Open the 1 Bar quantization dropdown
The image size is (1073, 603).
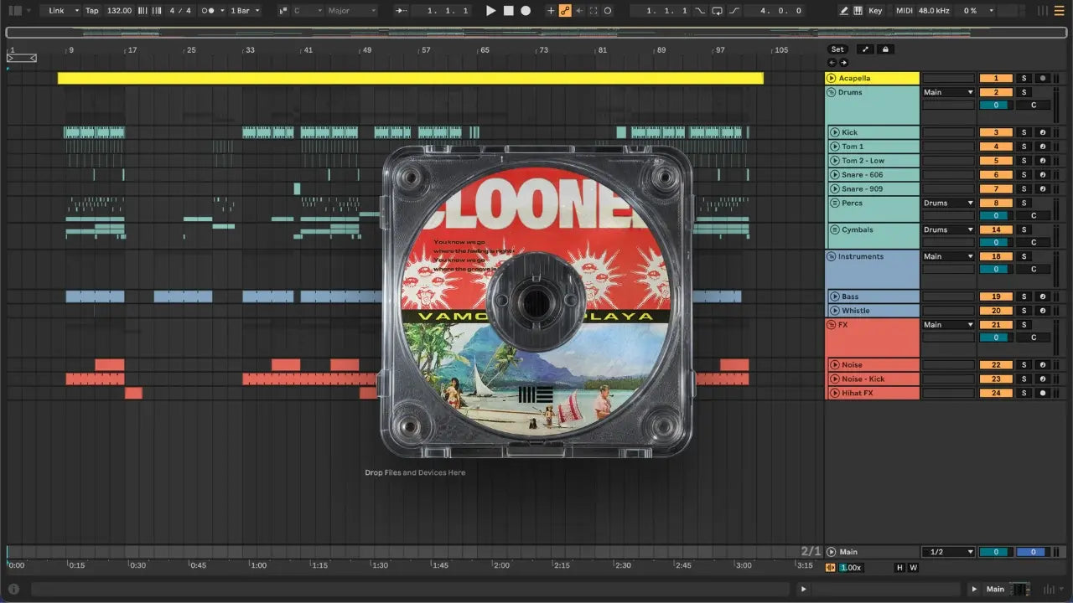(x=246, y=11)
